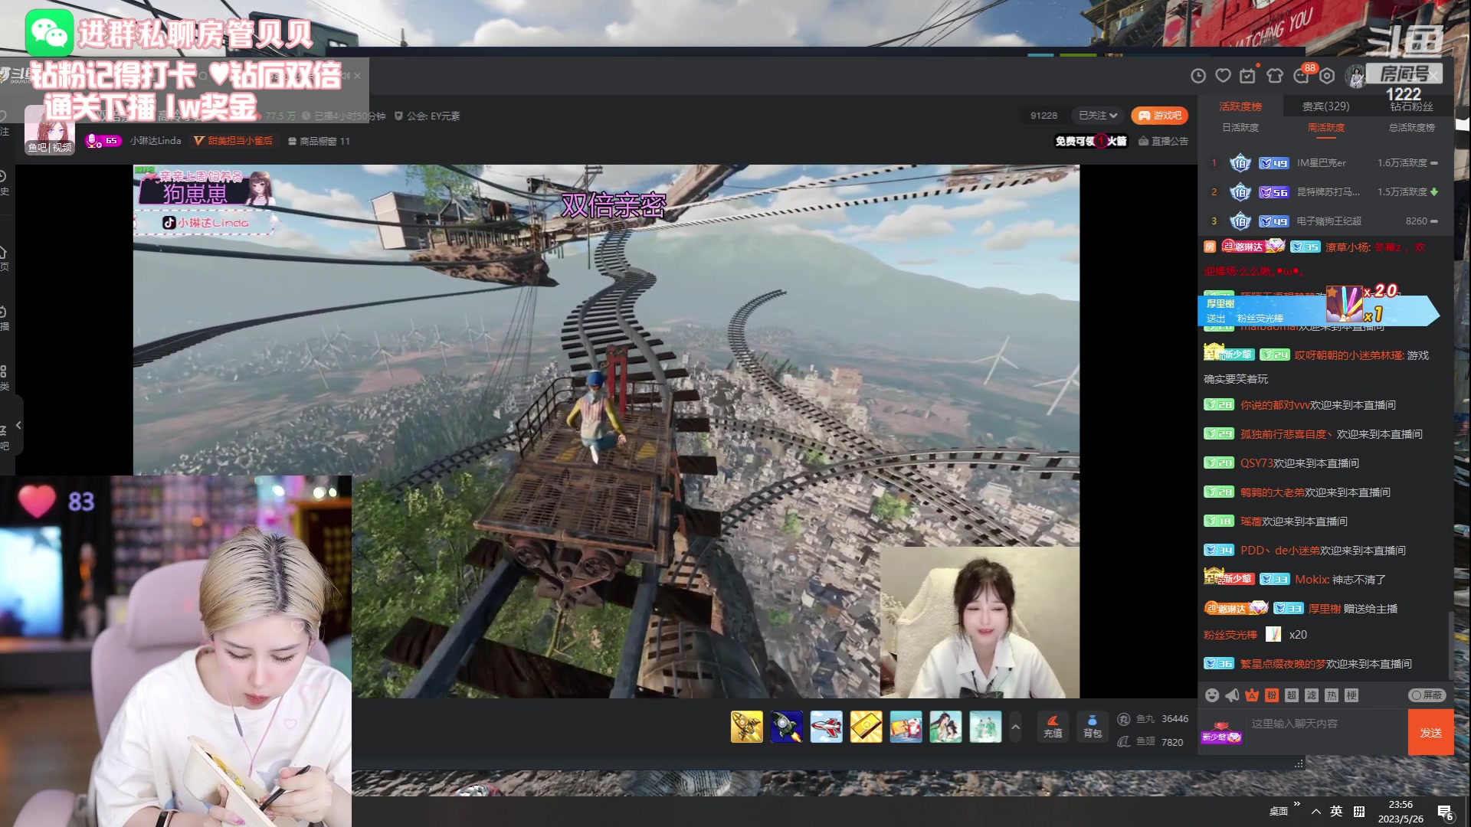Claim the free rocket 免费可领火箭
1471x827 pixels.
1091,141
